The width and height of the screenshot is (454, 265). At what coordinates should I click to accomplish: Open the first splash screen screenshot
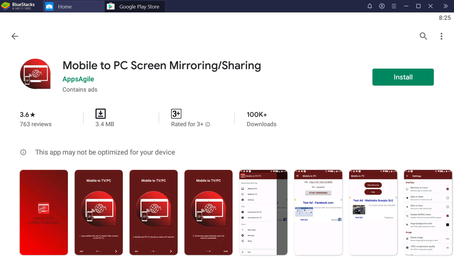(44, 212)
